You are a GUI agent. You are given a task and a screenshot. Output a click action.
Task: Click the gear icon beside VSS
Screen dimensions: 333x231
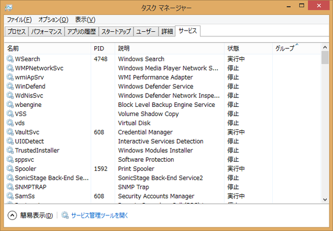pyautogui.click(x=10, y=114)
